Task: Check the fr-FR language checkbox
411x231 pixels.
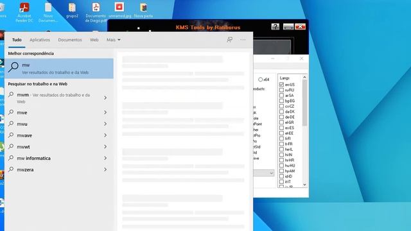Action: tap(281, 144)
